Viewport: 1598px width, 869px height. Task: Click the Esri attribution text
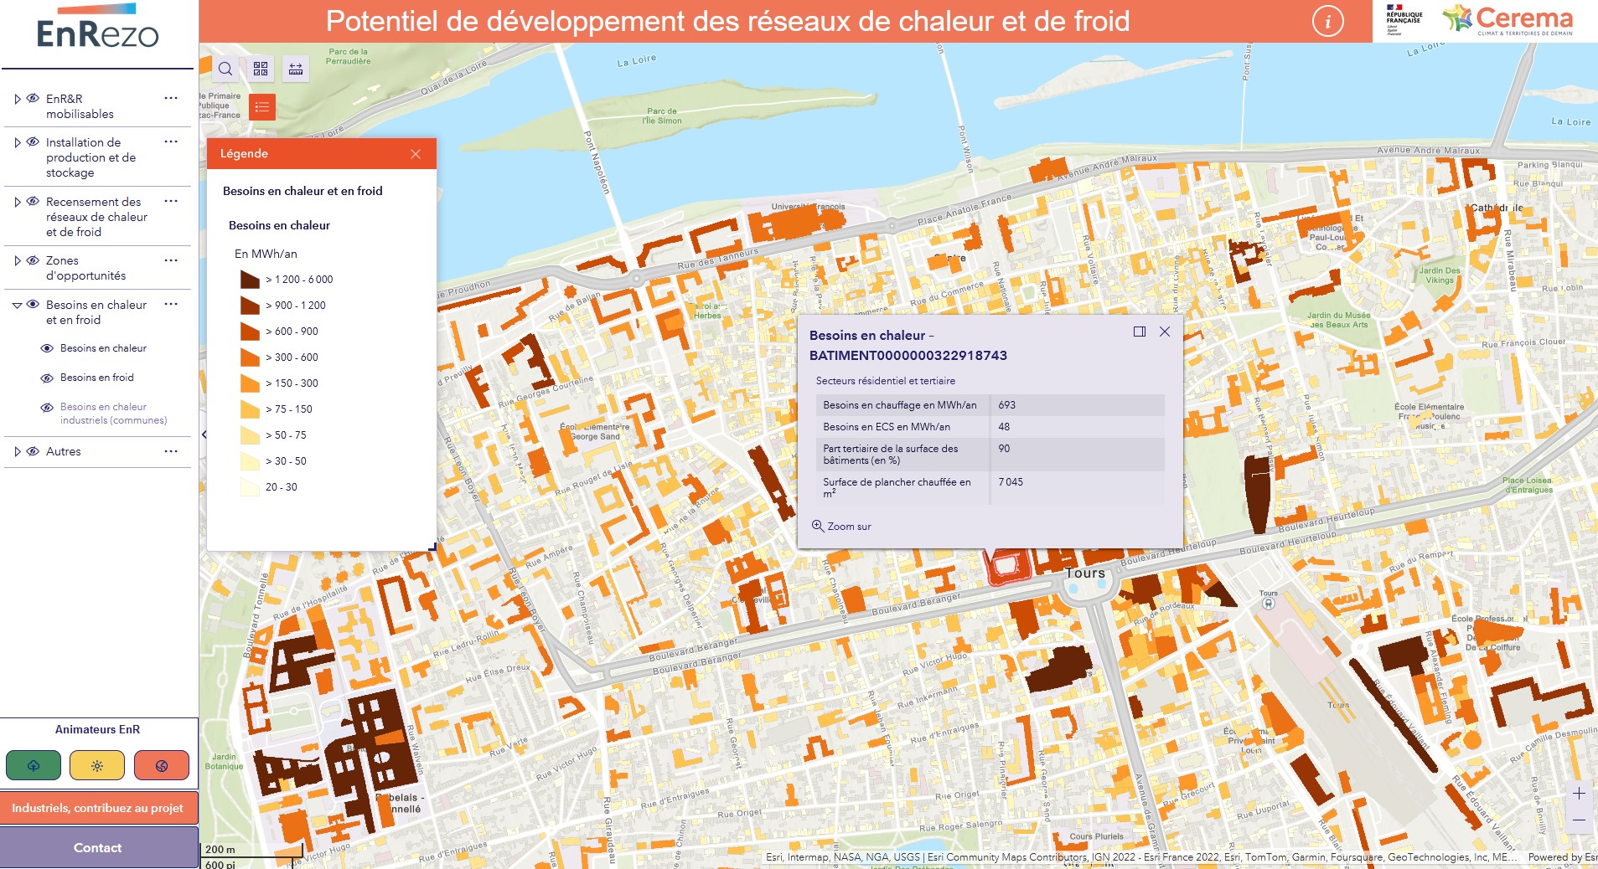click(x=1140, y=857)
